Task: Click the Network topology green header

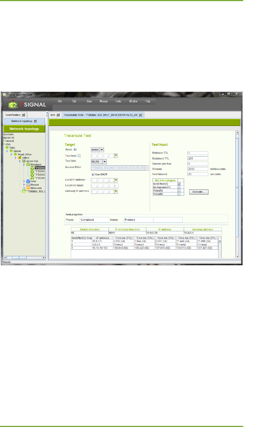Action: 24,129
